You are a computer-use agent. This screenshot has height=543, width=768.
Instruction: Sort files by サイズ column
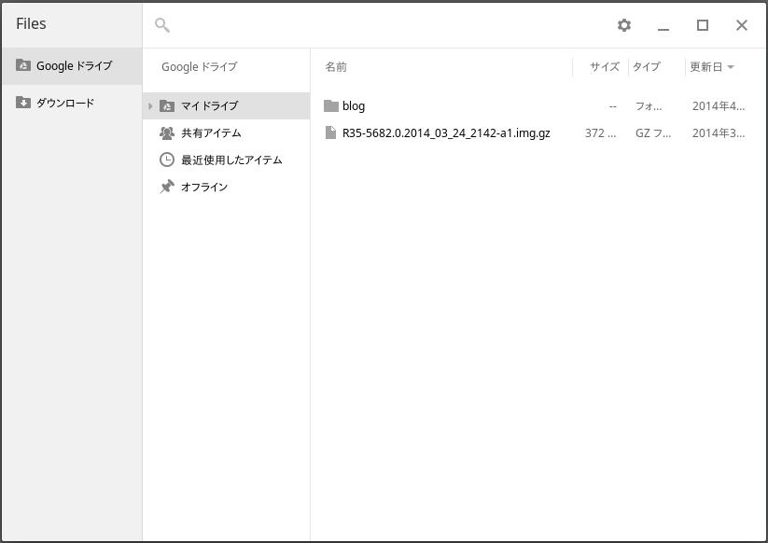pyautogui.click(x=604, y=67)
